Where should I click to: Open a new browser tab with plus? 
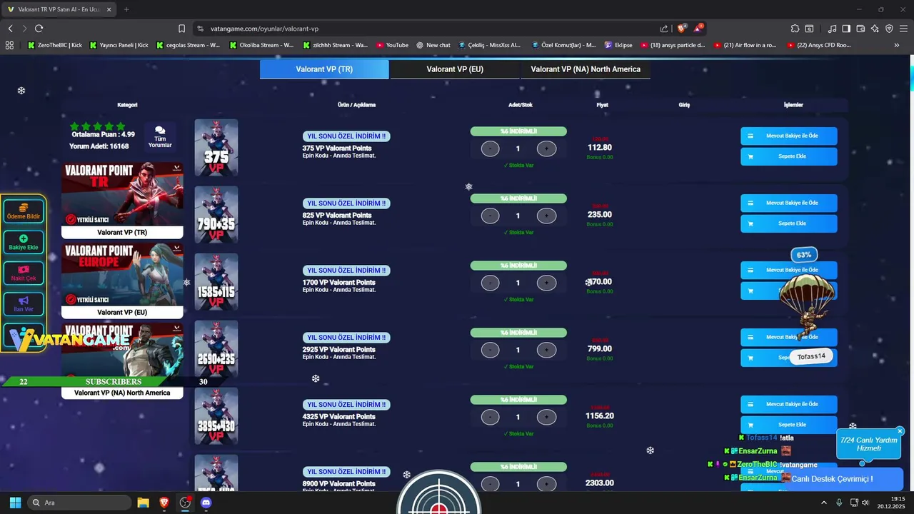pos(126,9)
